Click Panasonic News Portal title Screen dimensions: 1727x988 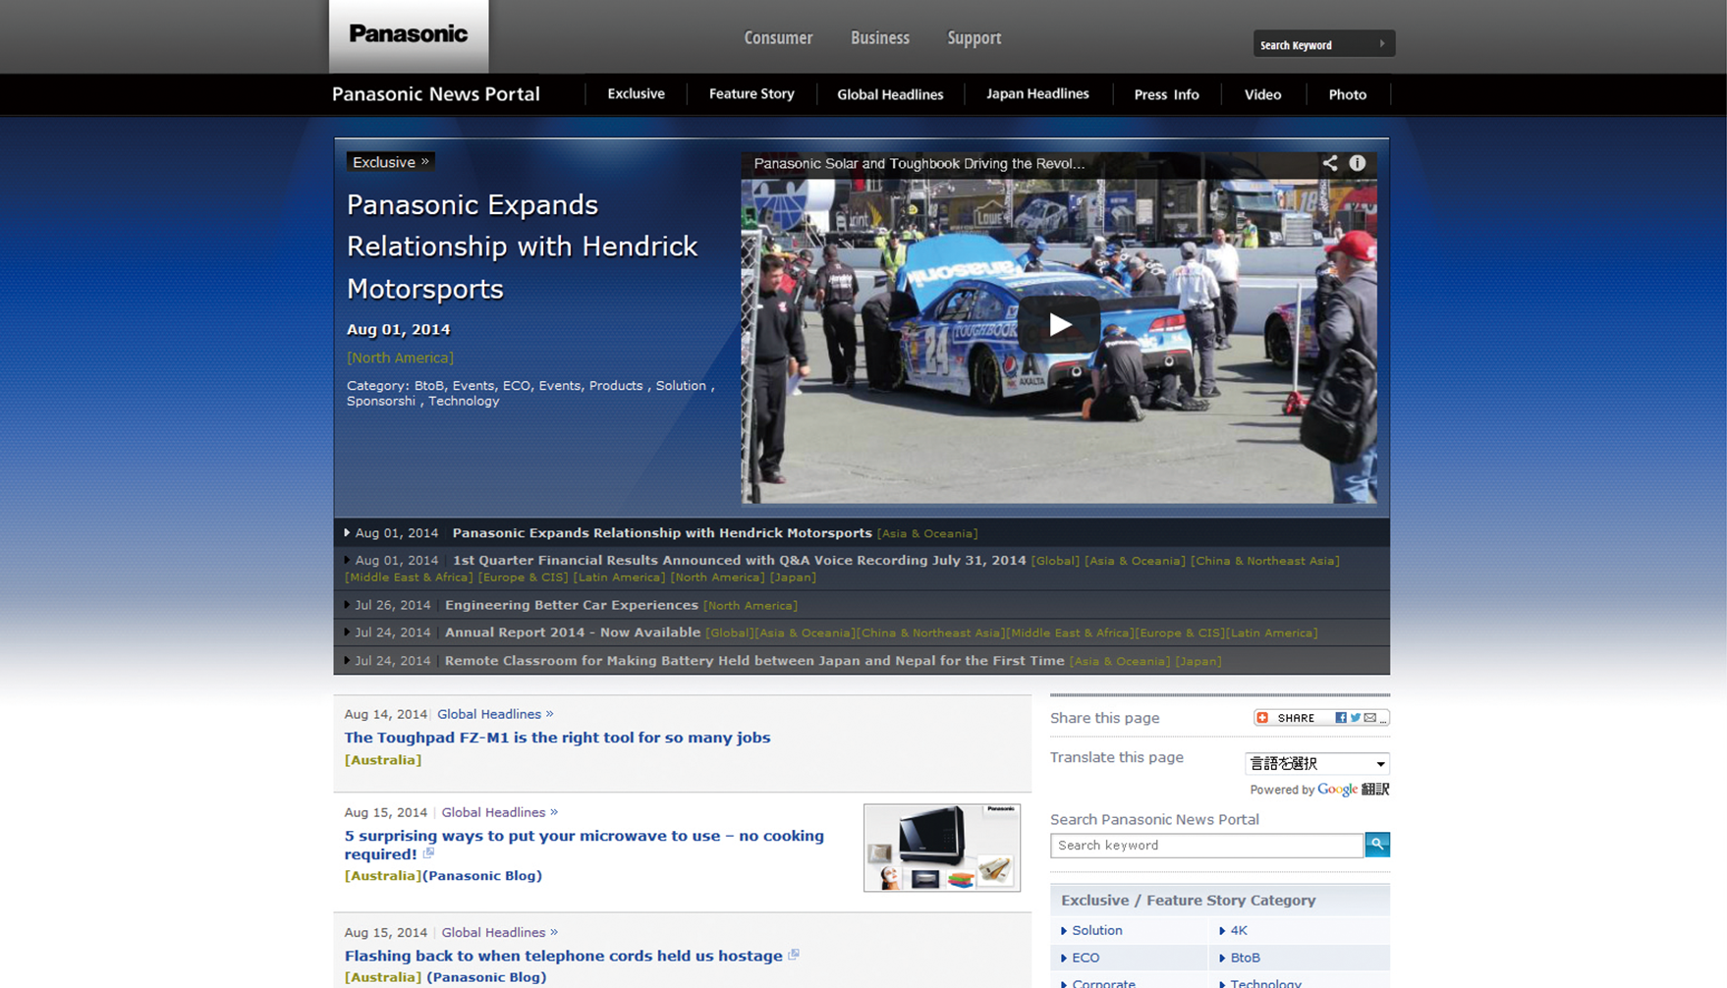pyautogui.click(x=436, y=94)
